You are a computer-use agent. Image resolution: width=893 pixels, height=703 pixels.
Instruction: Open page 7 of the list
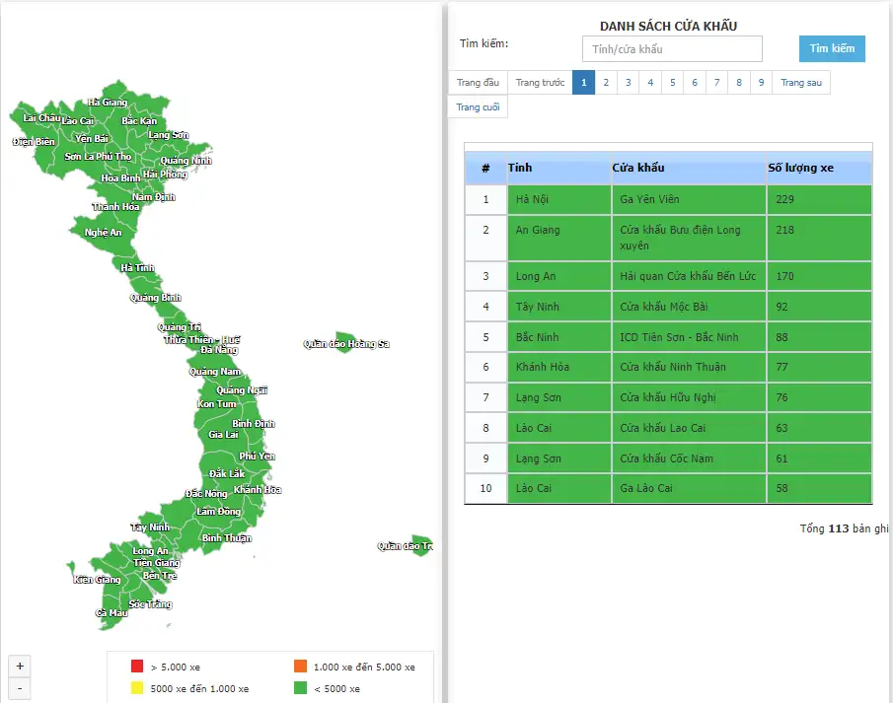coord(717,83)
